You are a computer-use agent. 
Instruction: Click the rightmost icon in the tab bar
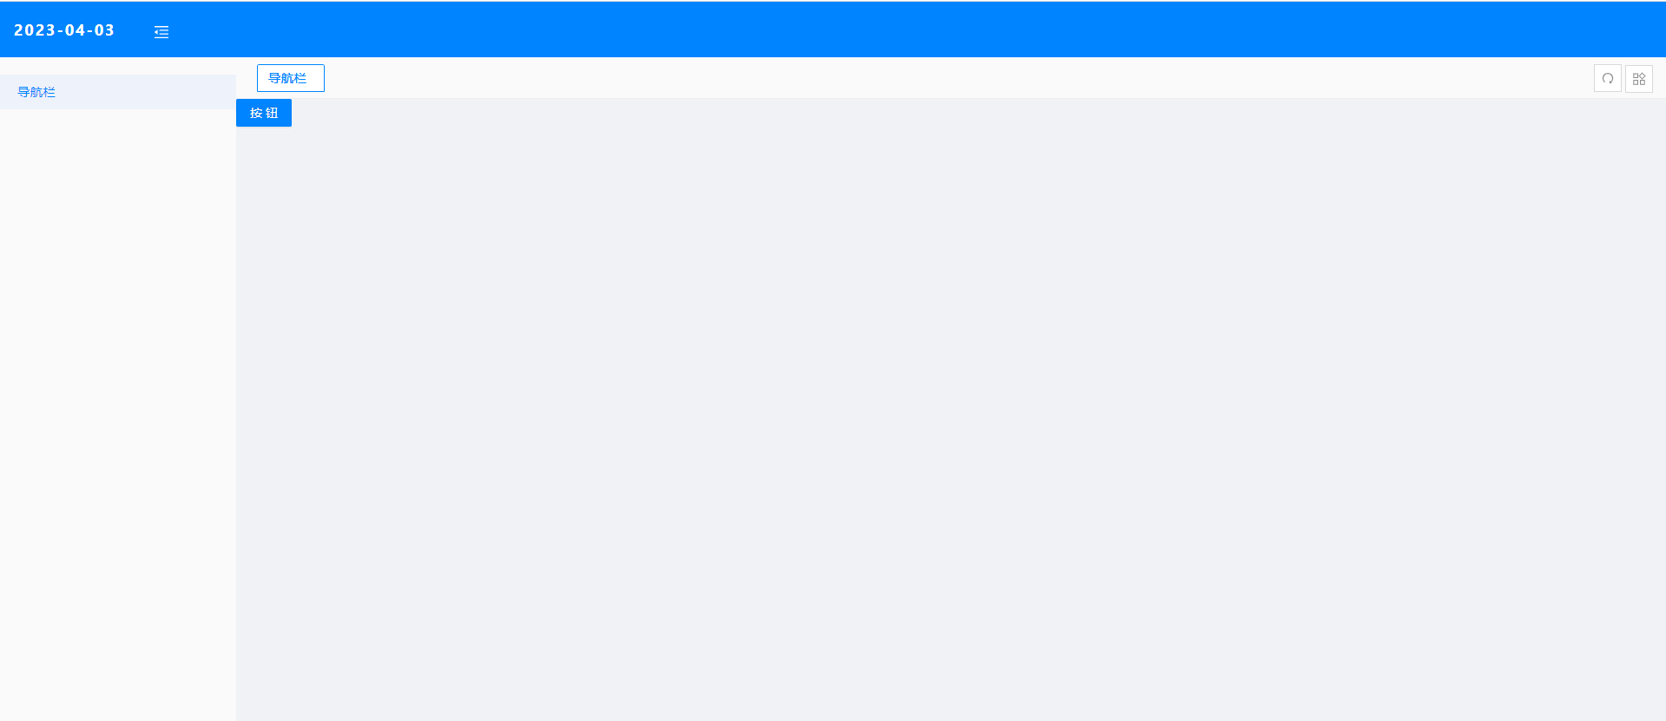point(1638,78)
